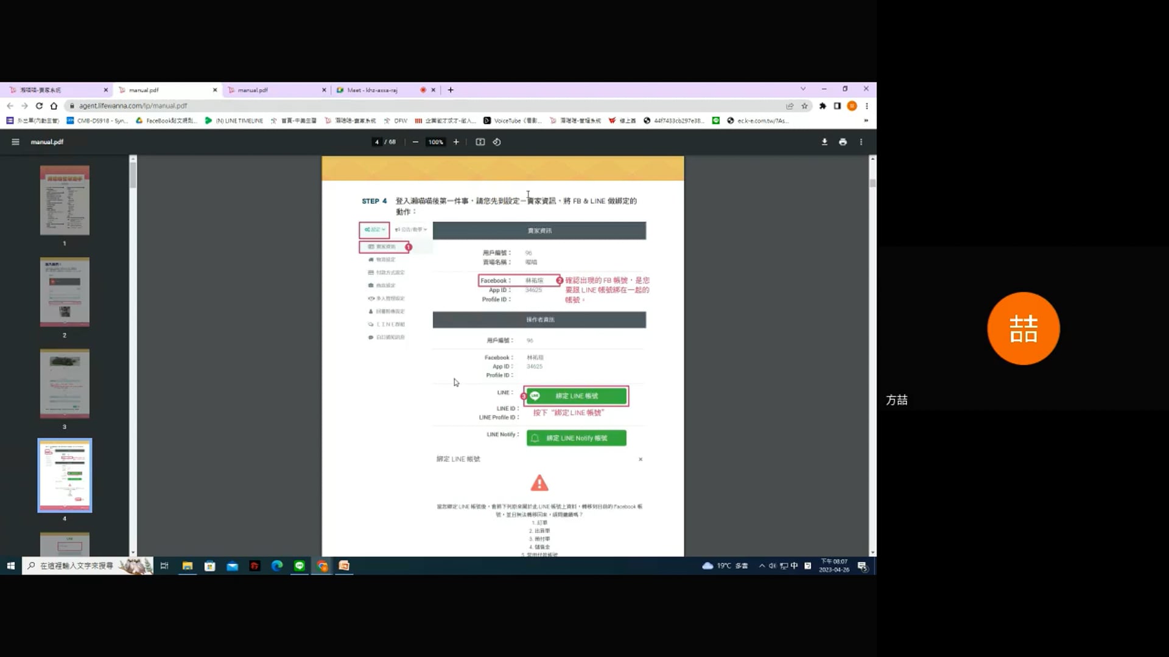
Task: Open Chrome extensions puzzle icon
Action: click(823, 106)
